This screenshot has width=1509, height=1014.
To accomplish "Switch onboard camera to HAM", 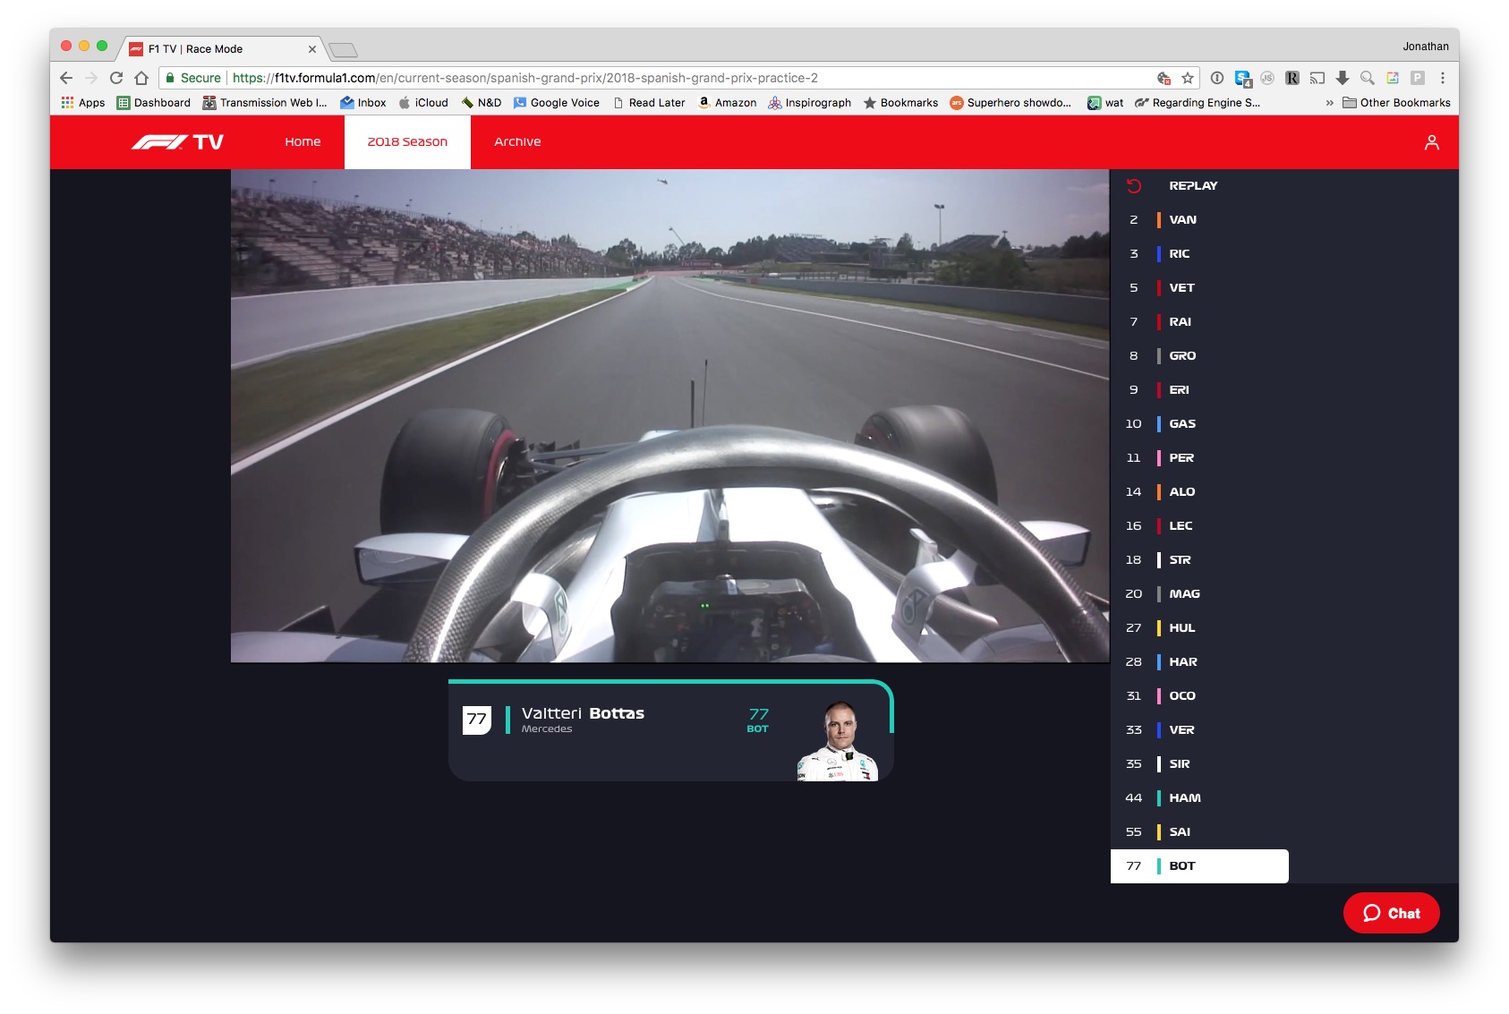I will pos(1183,798).
